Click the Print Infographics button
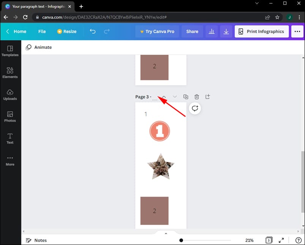 click(x=261, y=32)
